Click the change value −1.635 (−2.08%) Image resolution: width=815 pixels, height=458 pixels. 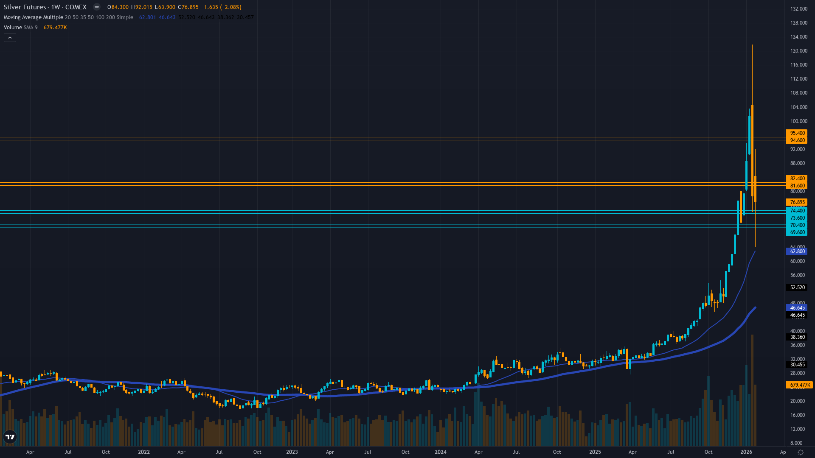(x=221, y=7)
